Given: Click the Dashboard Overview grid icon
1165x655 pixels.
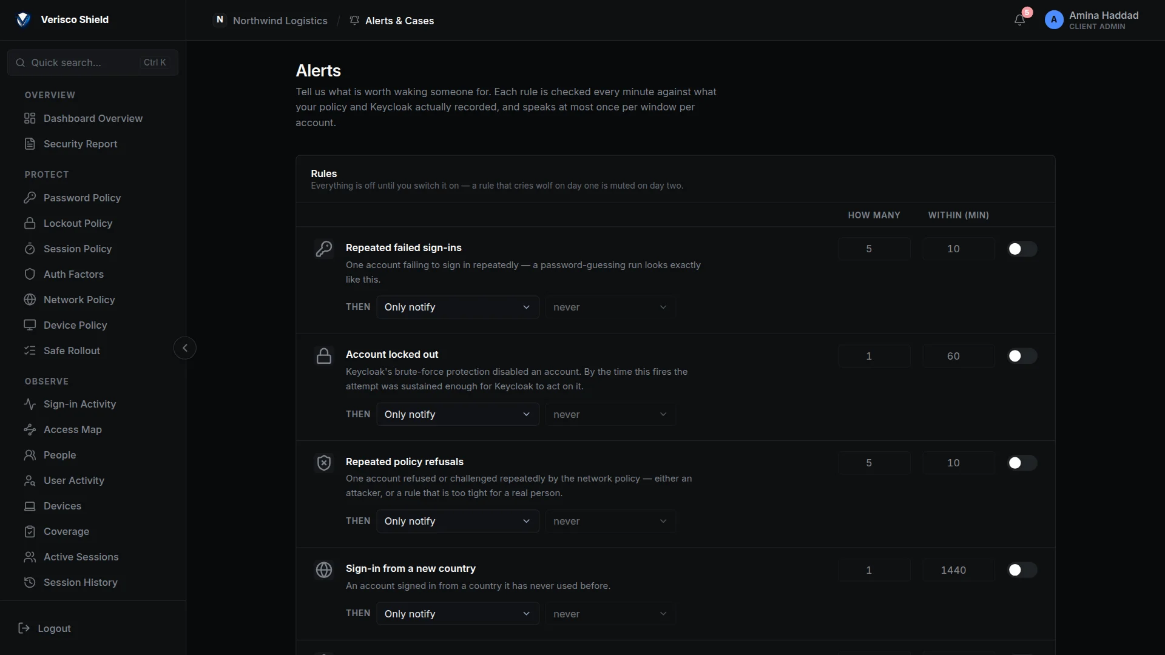Looking at the screenshot, I should tap(30, 118).
